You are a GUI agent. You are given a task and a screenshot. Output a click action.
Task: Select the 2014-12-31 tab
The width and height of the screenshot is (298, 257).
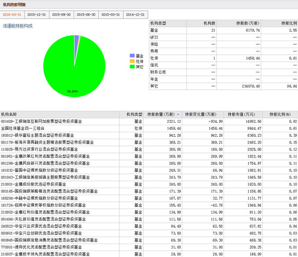click(136, 14)
